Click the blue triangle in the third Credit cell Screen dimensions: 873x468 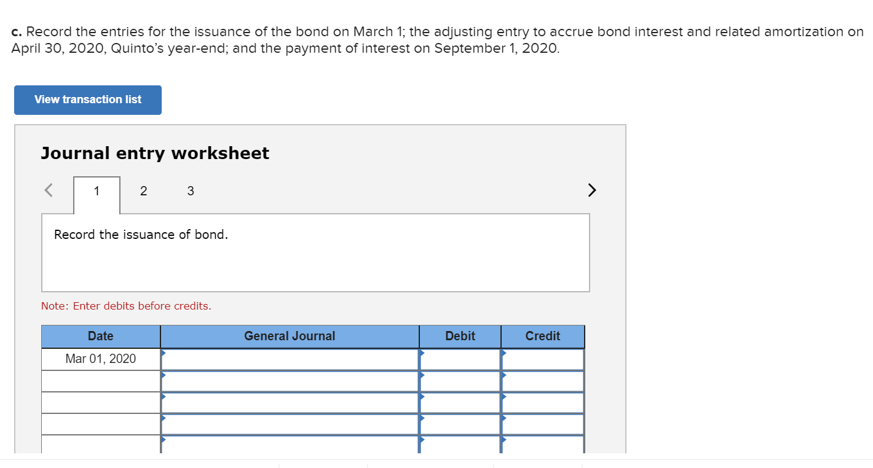coord(504,397)
